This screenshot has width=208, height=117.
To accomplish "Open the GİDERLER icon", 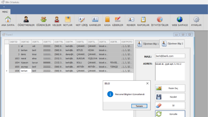I will tap(118, 21).
